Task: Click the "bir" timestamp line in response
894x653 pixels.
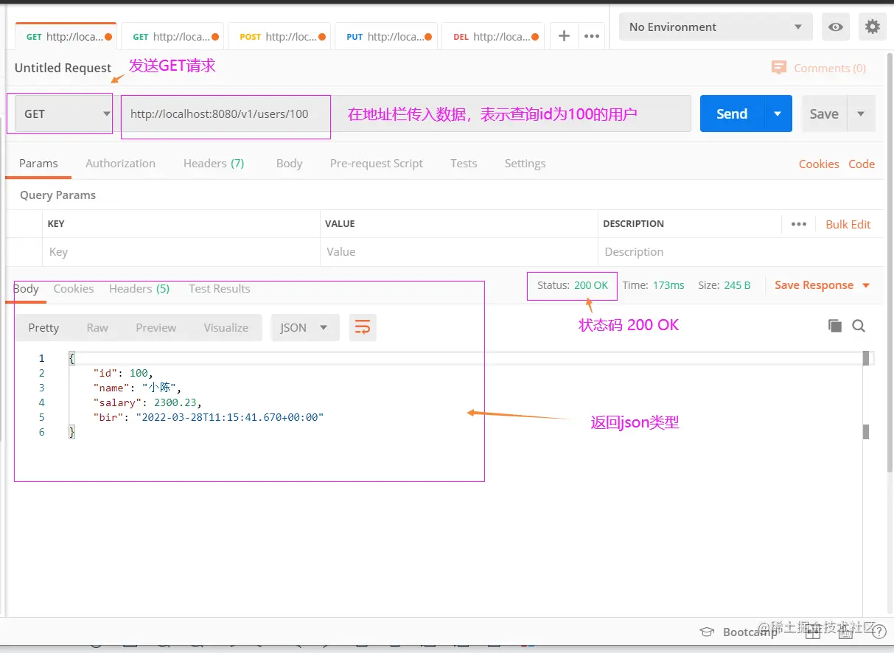Action: [x=209, y=417]
